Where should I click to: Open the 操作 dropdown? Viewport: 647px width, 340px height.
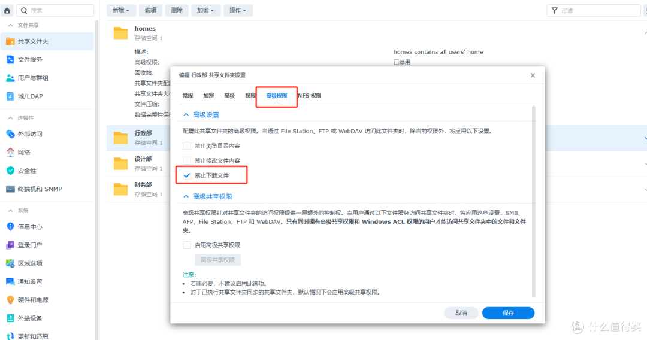238,10
